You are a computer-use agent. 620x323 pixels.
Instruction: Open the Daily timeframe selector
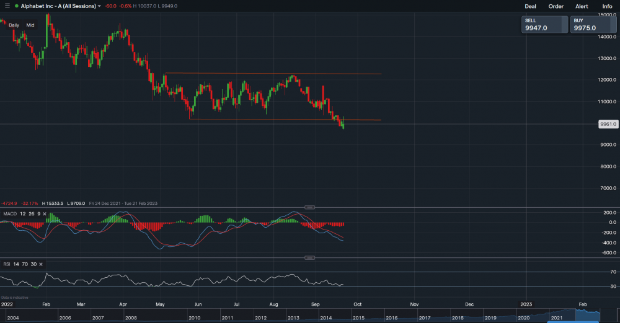14,25
